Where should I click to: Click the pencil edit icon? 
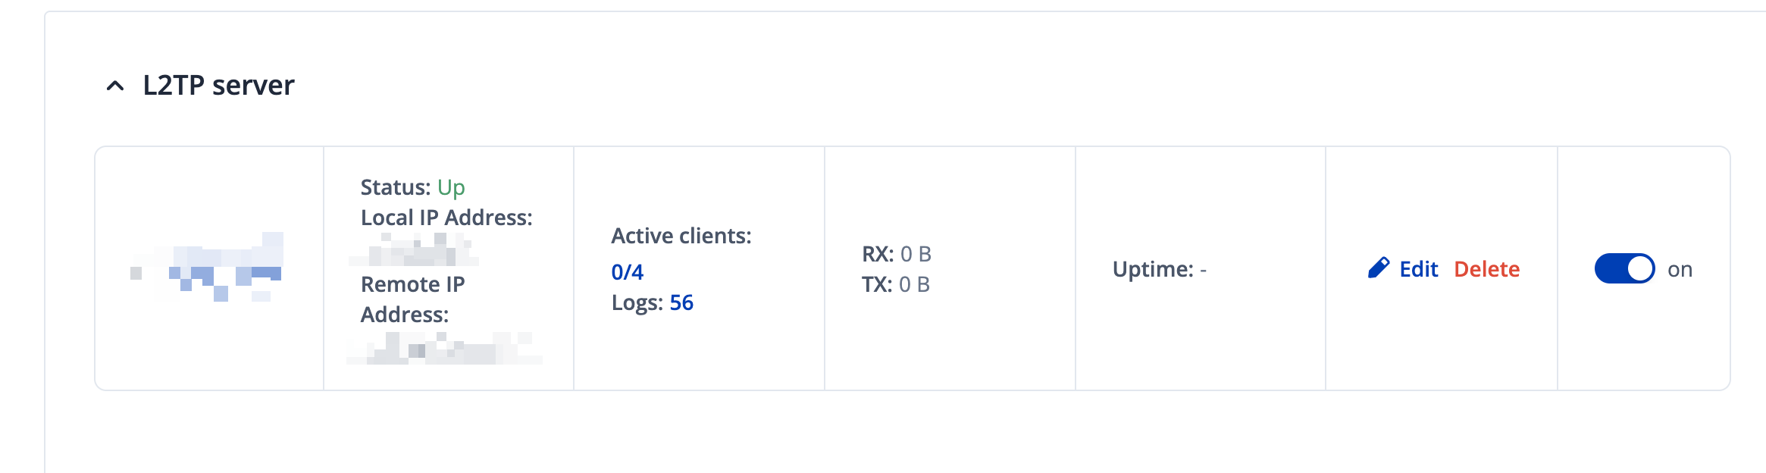click(x=1378, y=268)
